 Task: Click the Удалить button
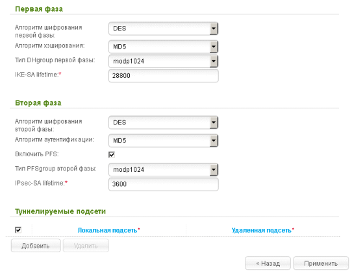[x=86, y=246]
